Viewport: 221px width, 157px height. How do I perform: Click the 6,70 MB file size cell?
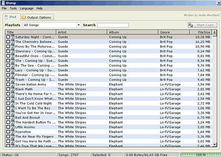coord(204,118)
